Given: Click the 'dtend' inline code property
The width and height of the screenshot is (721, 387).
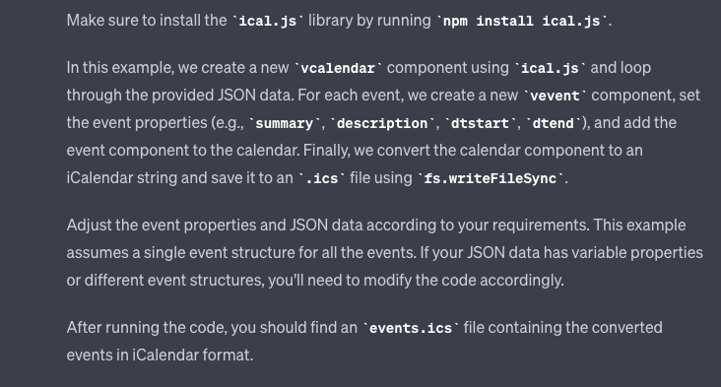Looking at the screenshot, I should tap(554, 124).
